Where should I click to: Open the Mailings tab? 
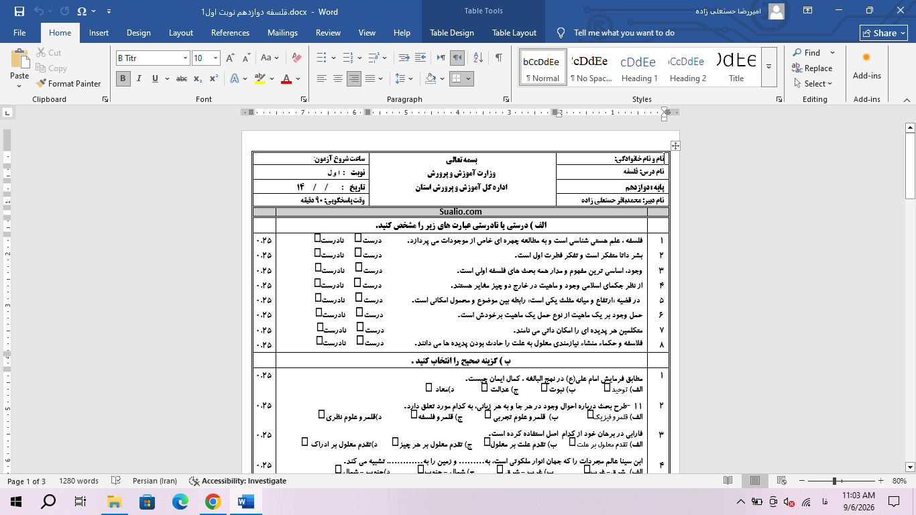[282, 33]
